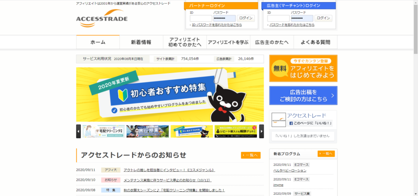Click the orange 無料 affiliate registration banner
This screenshot has width=418, height=196.
click(303, 68)
